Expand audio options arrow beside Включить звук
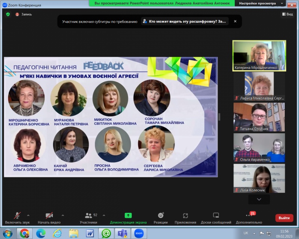Screen dimensions: 299x239 (28, 215)
